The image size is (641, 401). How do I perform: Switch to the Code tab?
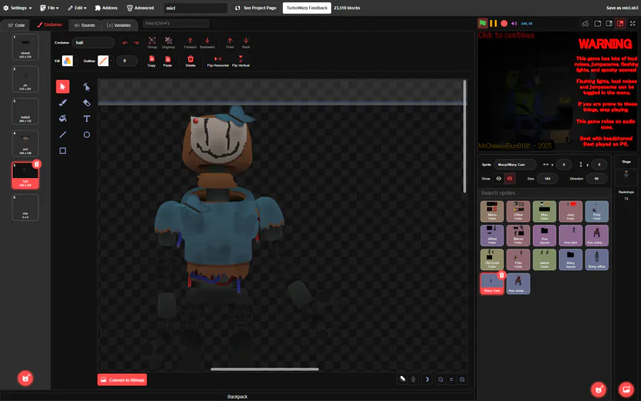[x=16, y=25]
